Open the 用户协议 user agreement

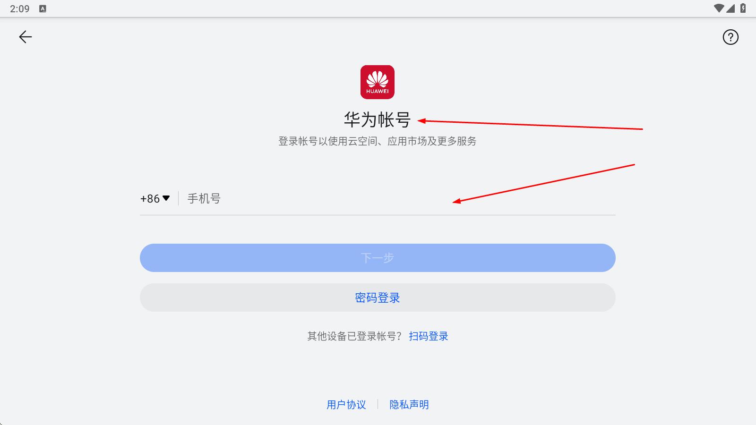click(346, 405)
